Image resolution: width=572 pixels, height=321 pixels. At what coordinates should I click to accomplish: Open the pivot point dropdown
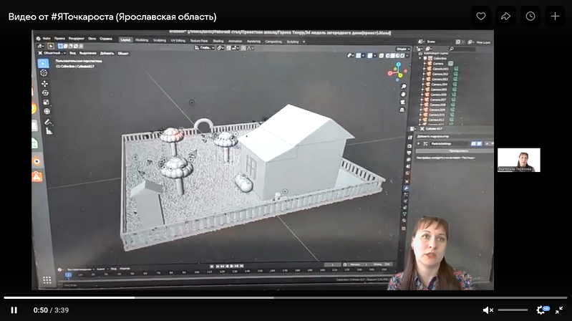click(220, 48)
